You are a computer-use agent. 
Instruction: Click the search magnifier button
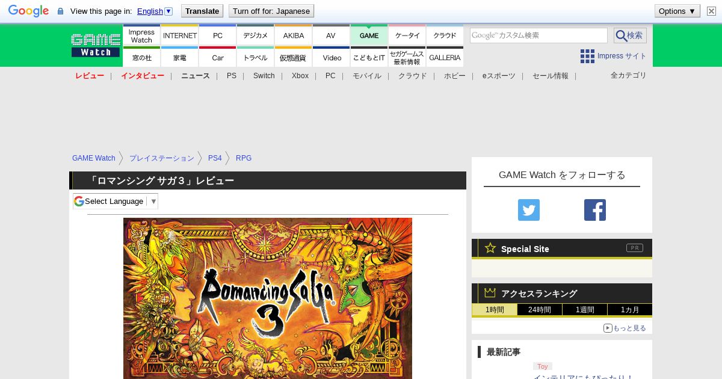pyautogui.click(x=630, y=35)
